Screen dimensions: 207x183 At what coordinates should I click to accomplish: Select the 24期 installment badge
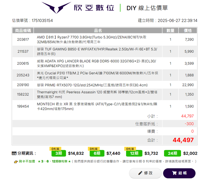pos(172,153)
